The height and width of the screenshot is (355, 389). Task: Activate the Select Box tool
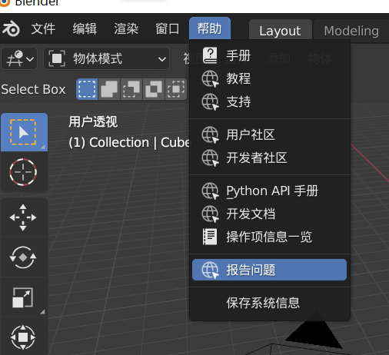click(x=24, y=132)
